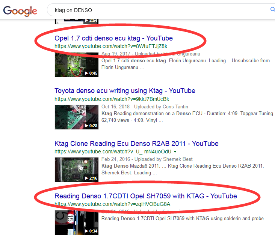Click 'Oct 16, 2018 - Uploaded by Cons Tantin' text

[x=145, y=106]
